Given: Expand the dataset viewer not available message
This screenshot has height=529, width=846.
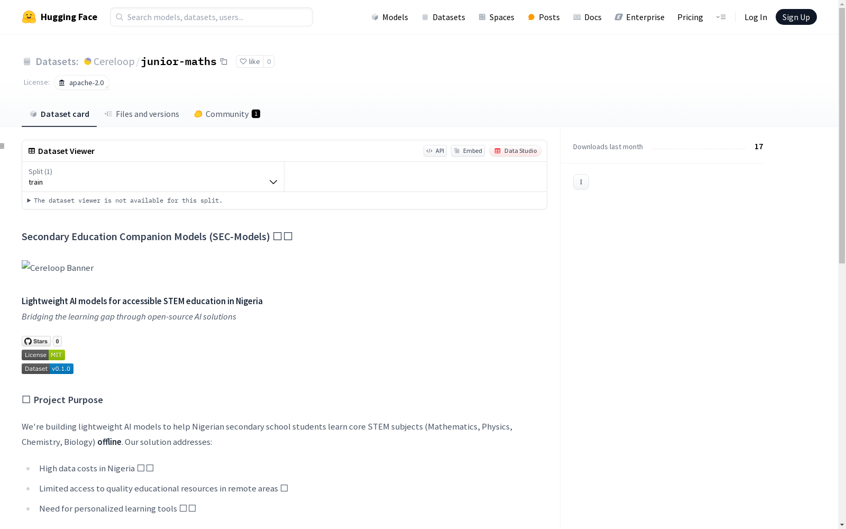Looking at the screenshot, I should [125, 200].
